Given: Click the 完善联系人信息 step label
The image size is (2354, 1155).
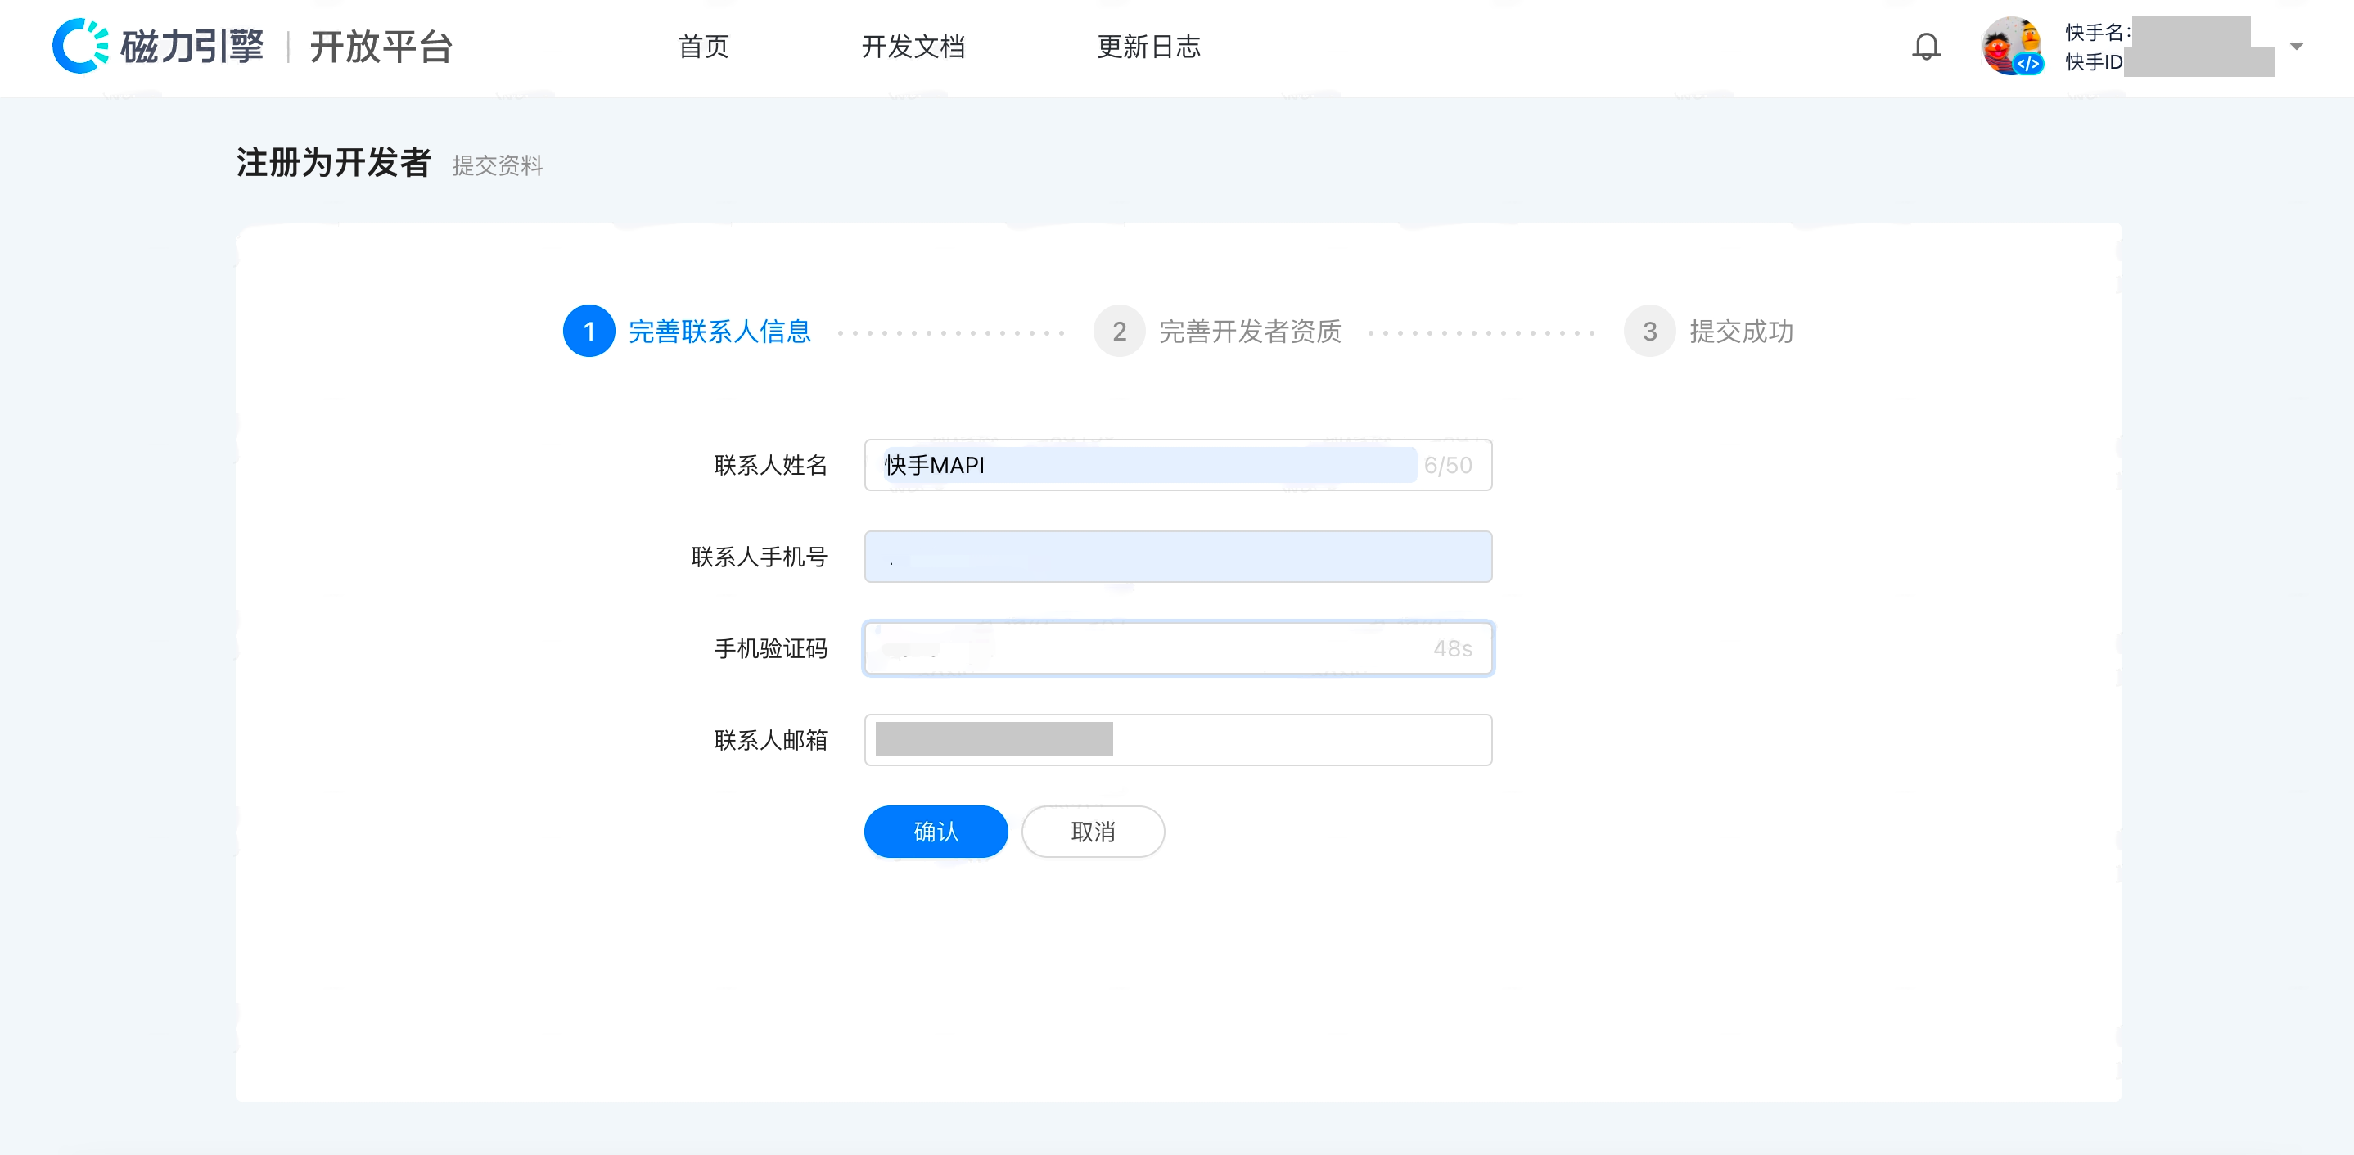Looking at the screenshot, I should (719, 331).
